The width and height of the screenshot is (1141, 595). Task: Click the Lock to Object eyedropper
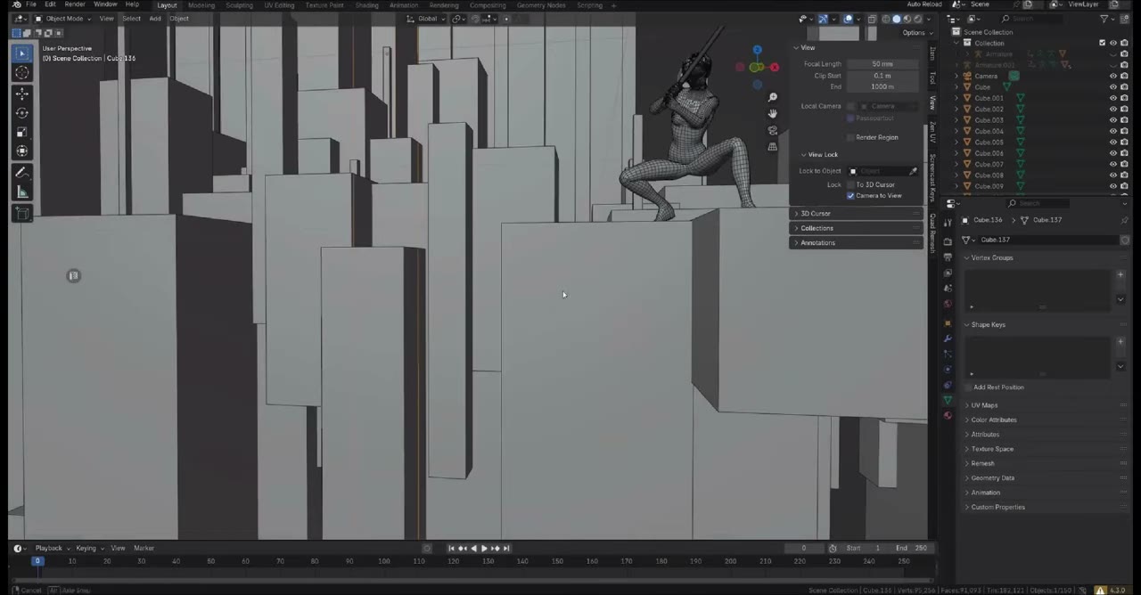(x=913, y=171)
